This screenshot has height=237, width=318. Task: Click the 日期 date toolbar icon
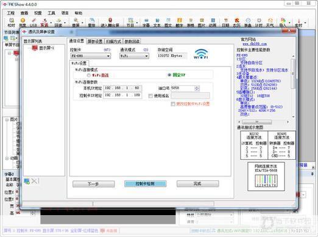tap(225, 22)
